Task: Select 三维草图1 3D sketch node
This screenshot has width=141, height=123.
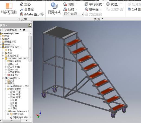Action: click(15, 72)
